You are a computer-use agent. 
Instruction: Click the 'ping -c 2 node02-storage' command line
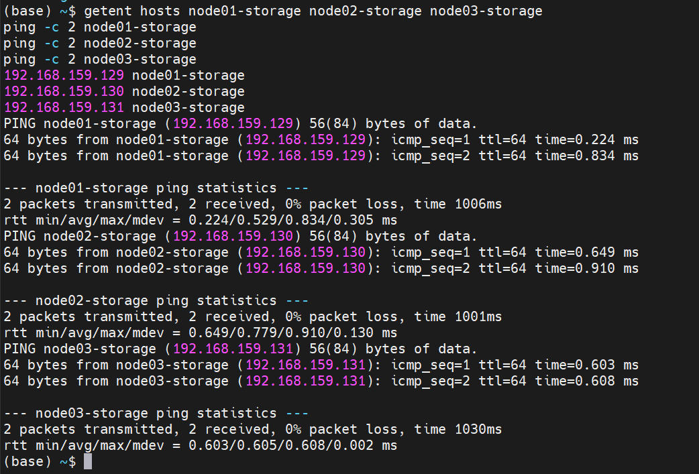[x=100, y=43]
